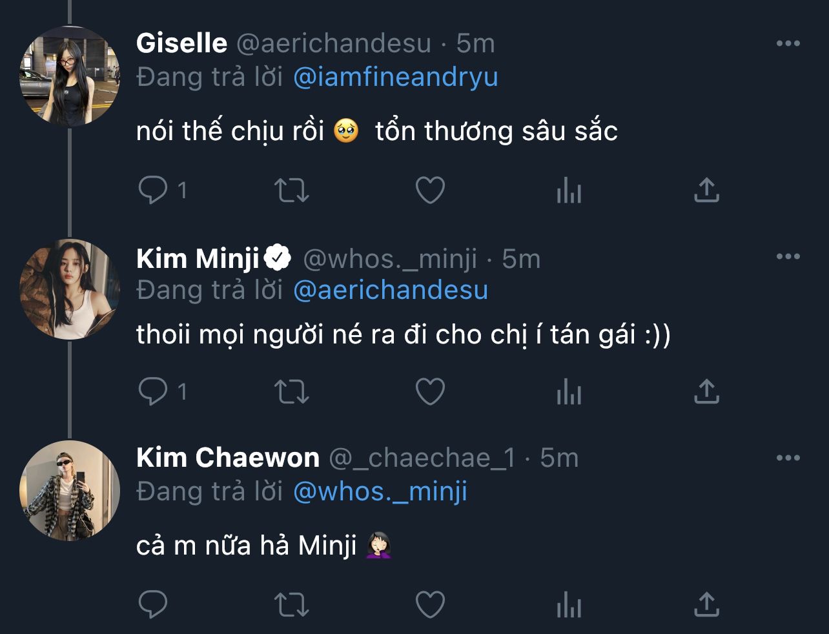Viewport: 829px width, 634px height.
Task: Open the @iamfineandryu mention link
Action: pyautogui.click(x=395, y=77)
